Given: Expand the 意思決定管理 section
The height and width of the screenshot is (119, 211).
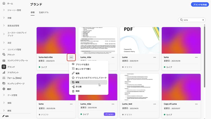Looking at the screenshot, I should pyautogui.click(x=4, y=25).
